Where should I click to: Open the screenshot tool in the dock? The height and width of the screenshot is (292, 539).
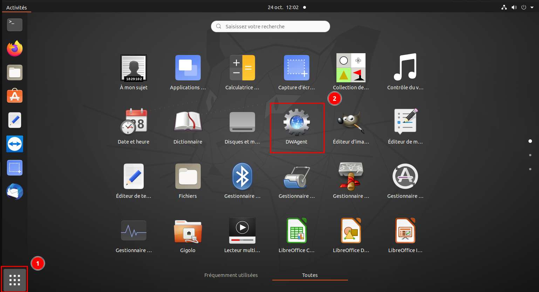pyautogui.click(x=15, y=168)
